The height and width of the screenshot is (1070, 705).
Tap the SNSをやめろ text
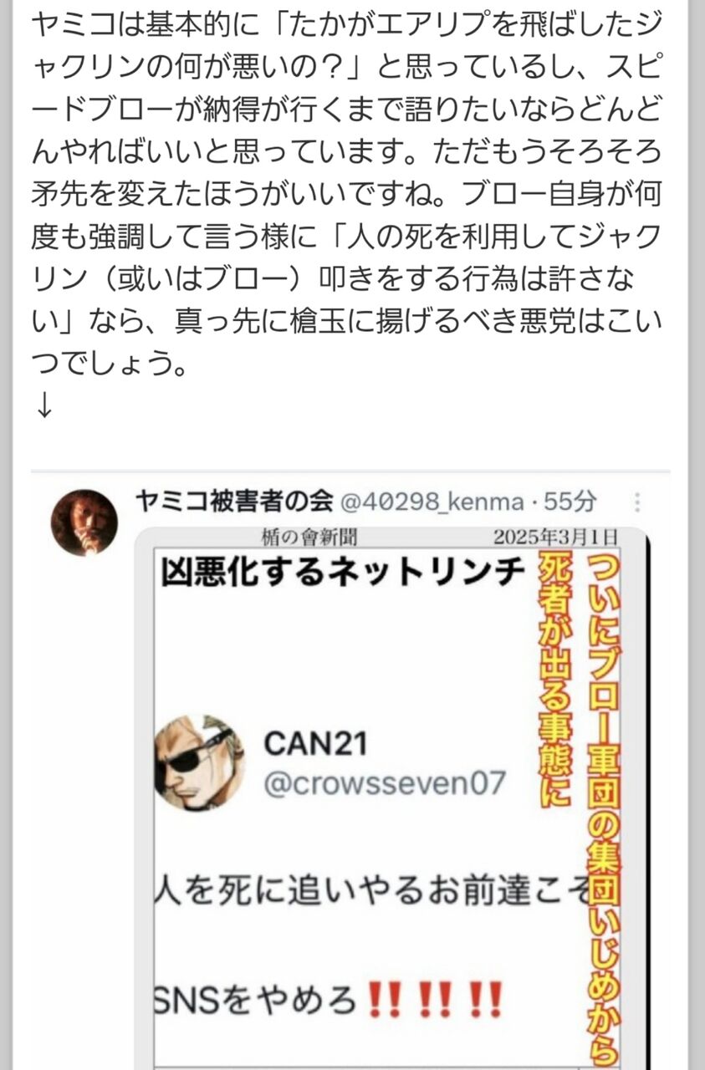click(x=257, y=999)
